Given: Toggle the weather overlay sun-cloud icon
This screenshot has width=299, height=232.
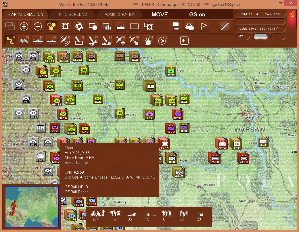Looking at the screenshot, I should click(x=189, y=26).
